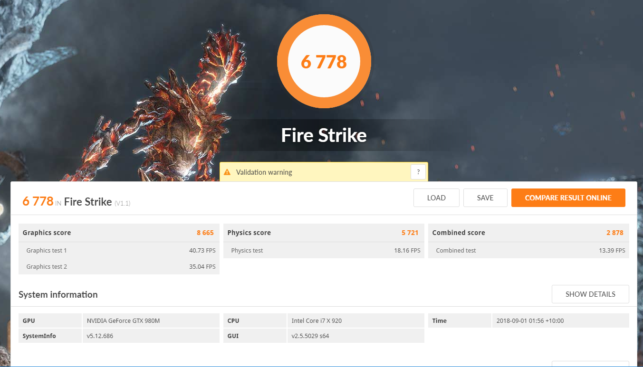Click the LOAD button
Viewport: 643px width, 367px height.
pos(436,198)
